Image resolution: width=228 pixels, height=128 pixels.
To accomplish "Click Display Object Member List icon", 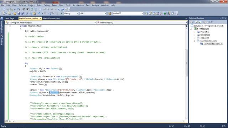I will pos(4,9).
